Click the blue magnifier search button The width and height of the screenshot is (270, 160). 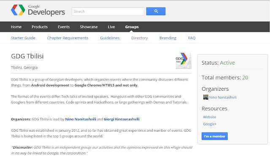[x=156, y=11]
